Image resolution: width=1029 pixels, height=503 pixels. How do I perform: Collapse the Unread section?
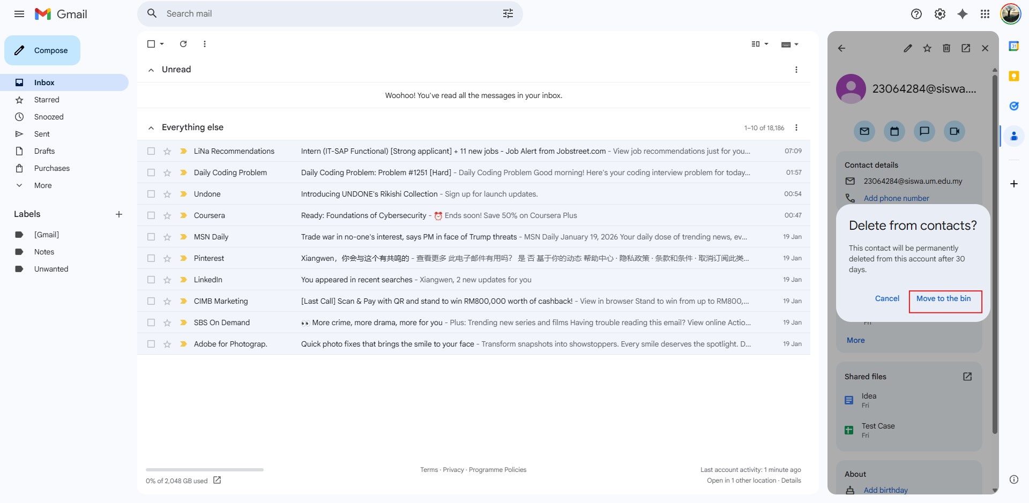point(151,70)
